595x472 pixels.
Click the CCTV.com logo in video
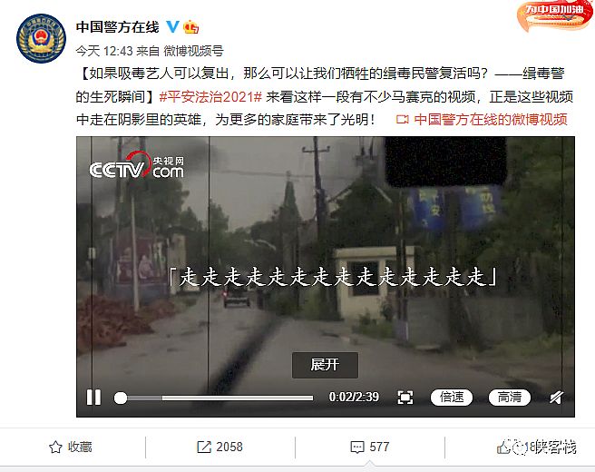pos(137,165)
